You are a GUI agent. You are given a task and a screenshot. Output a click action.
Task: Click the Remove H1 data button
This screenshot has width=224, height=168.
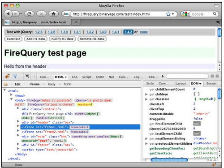[x=92, y=39]
